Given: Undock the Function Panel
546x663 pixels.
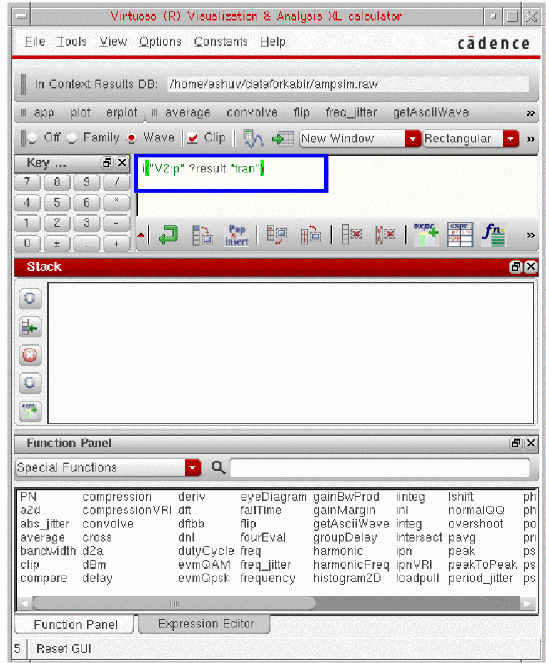Looking at the screenshot, I should tap(515, 443).
